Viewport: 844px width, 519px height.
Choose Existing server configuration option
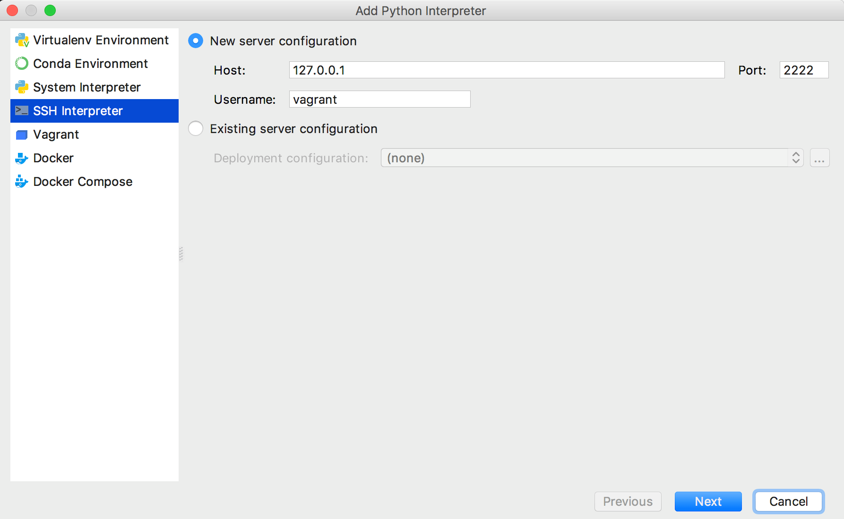(195, 128)
